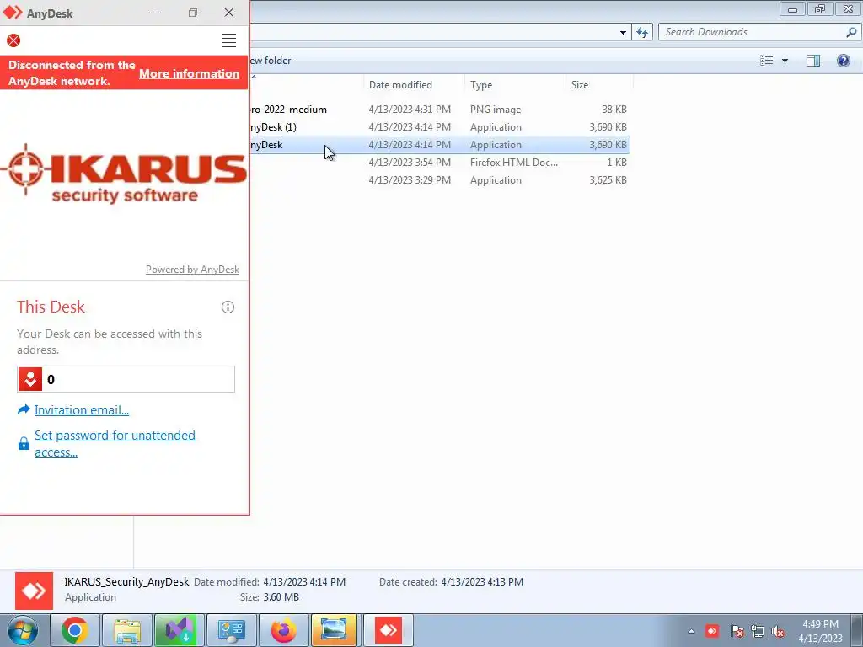Open the AnyDesk taskbar icon
The height and width of the screenshot is (647, 863).
(x=388, y=630)
